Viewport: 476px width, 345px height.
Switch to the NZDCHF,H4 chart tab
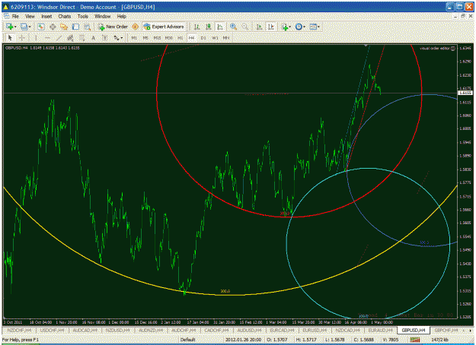pyautogui.click(x=19, y=330)
